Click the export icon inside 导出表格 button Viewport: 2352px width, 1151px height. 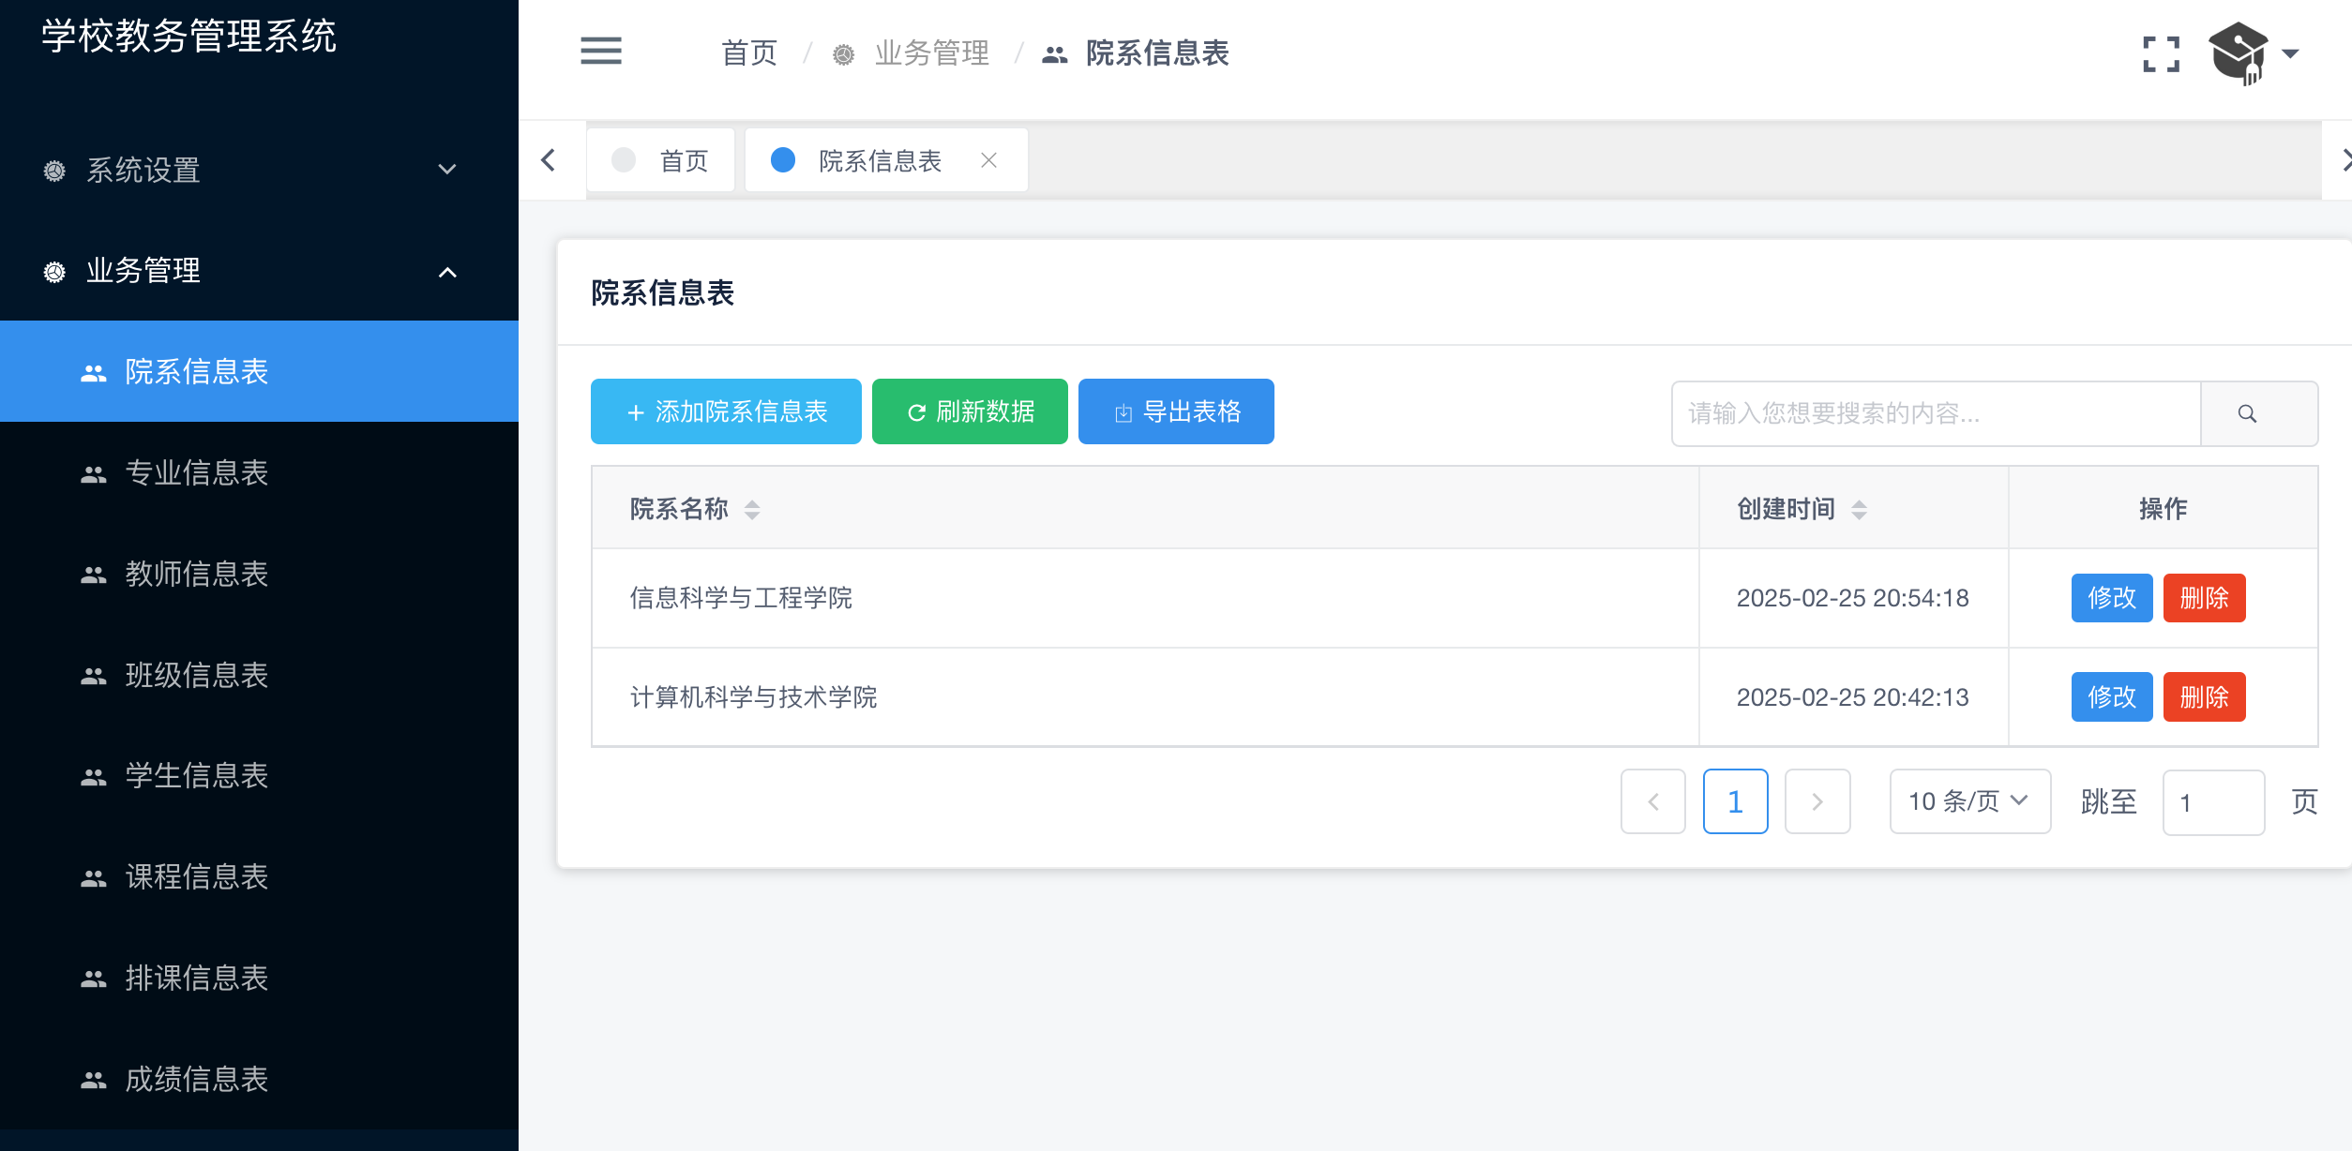coord(1123,411)
